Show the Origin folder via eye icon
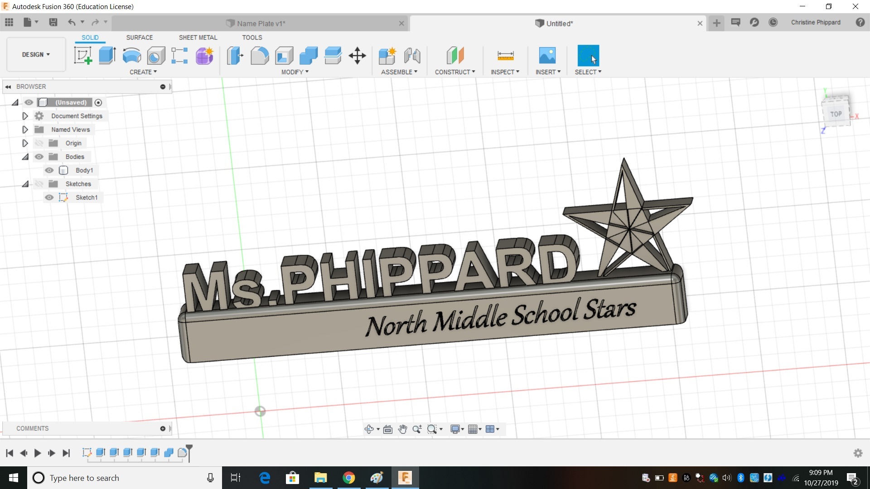The height and width of the screenshot is (489, 870). click(x=39, y=143)
